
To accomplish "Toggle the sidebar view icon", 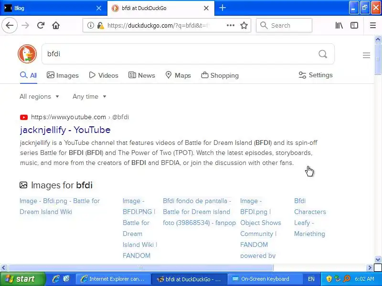I will pos(354,25).
